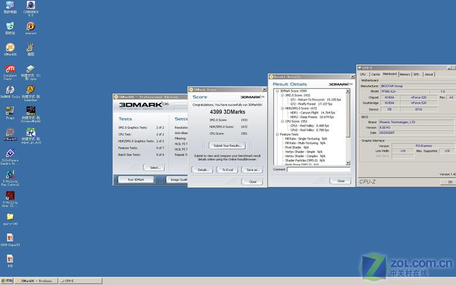Switch to the About tab in CPU-Z

pyautogui.click(x=429, y=75)
